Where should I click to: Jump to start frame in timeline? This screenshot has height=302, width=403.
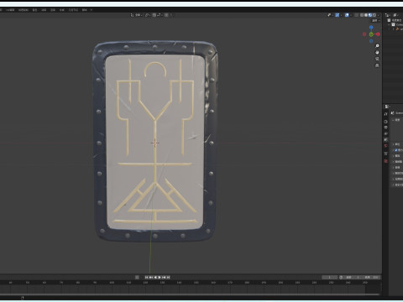point(146,277)
